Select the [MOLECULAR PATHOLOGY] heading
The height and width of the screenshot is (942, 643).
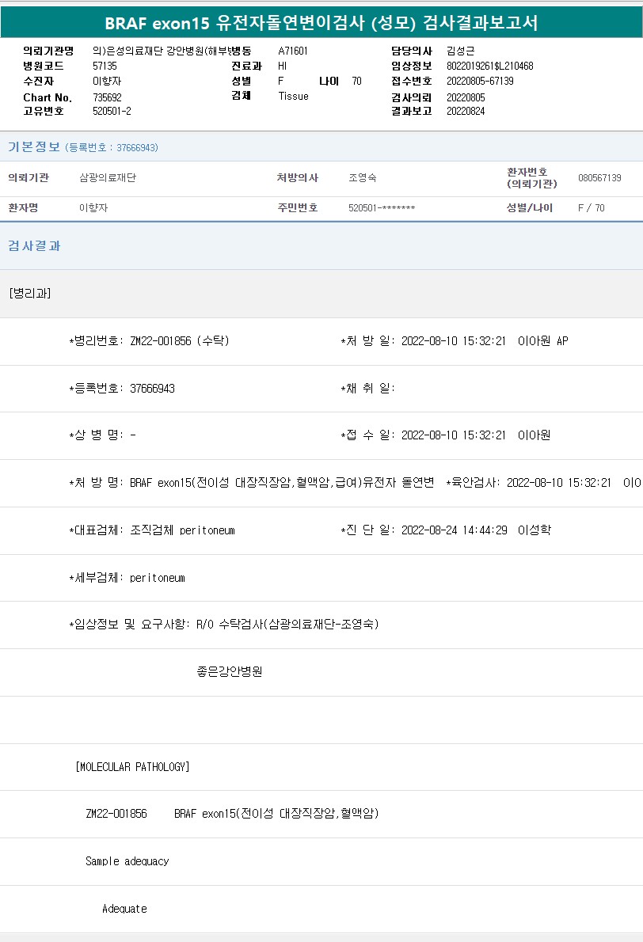[x=132, y=767]
